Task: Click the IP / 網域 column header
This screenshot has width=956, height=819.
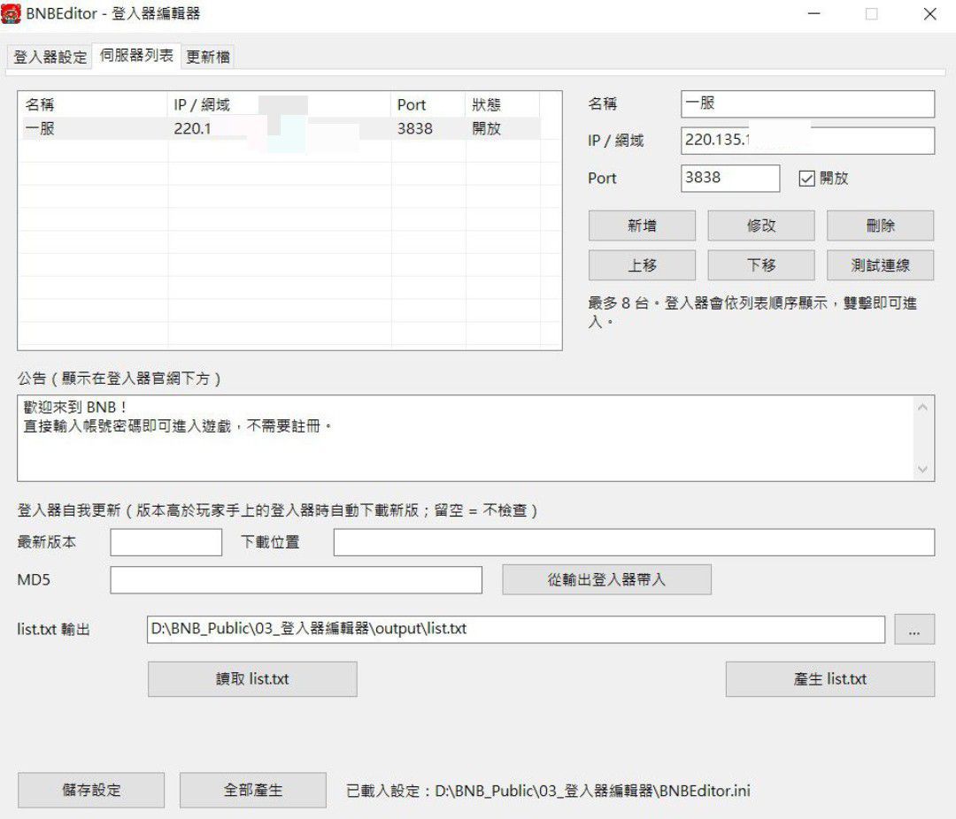Action: (279, 105)
